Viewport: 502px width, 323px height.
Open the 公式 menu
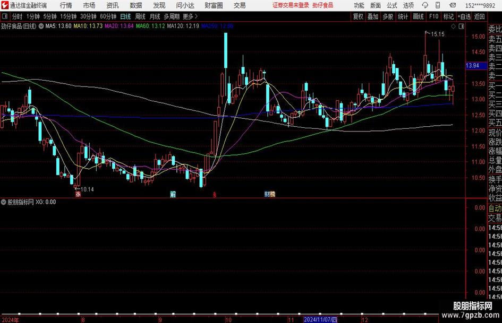coord(392,5)
